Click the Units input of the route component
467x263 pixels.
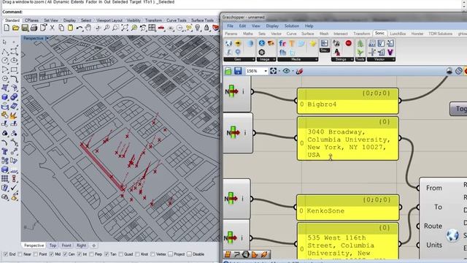tap(434, 245)
